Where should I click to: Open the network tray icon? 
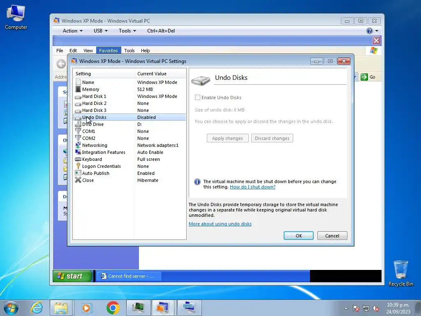365,308
